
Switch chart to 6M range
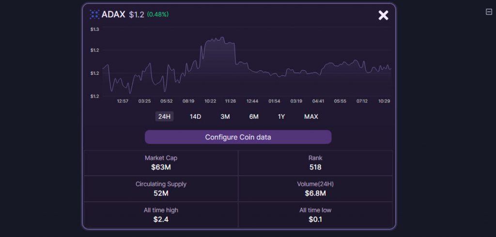coord(254,117)
